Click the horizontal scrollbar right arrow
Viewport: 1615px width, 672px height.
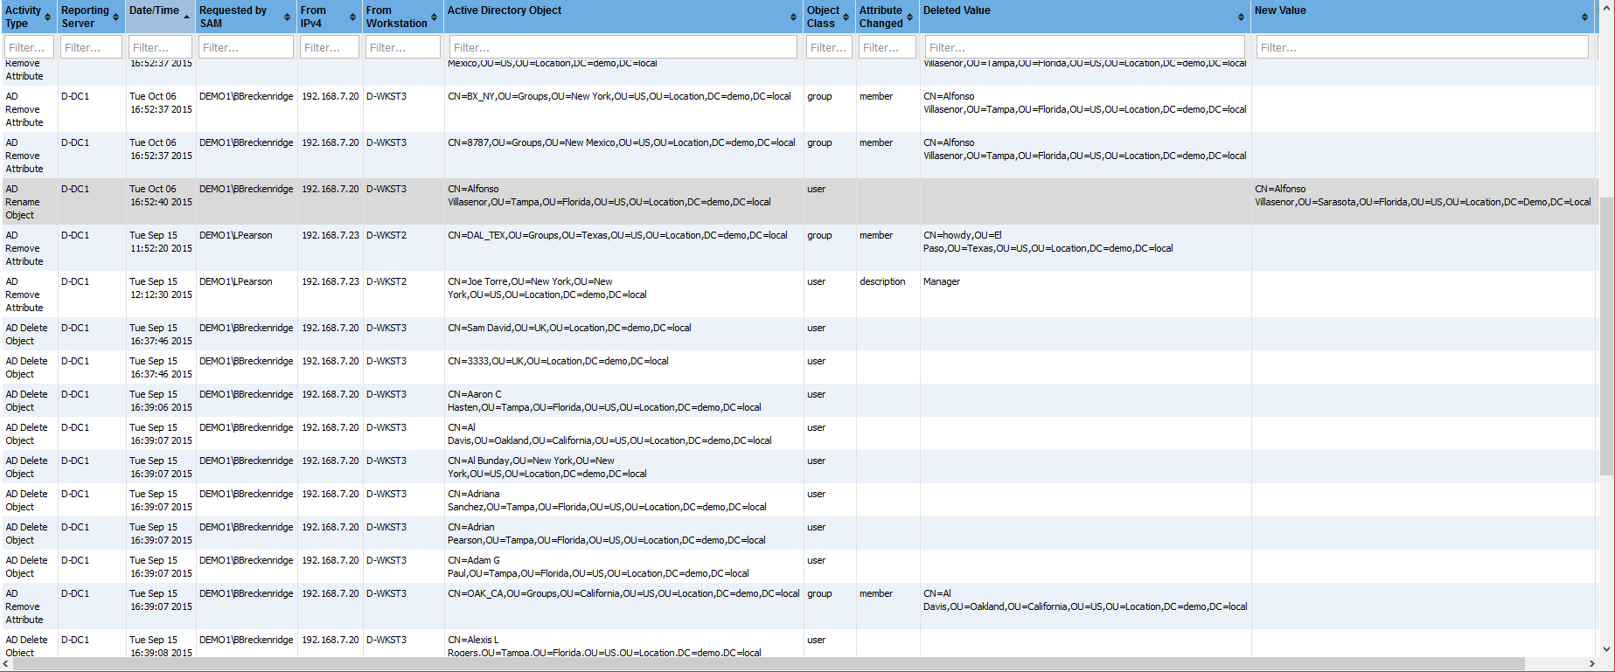[x=1591, y=665]
